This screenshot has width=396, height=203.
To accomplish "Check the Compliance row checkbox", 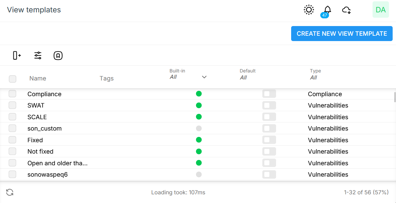I will pyautogui.click(x=12, y=93).
